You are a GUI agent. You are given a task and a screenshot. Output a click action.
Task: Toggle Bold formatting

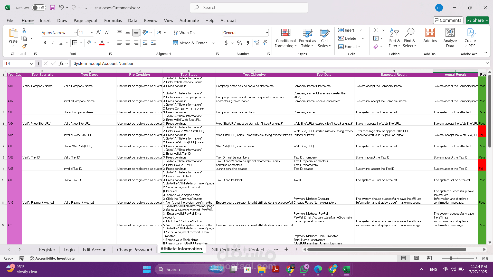[x=45, y=43]
